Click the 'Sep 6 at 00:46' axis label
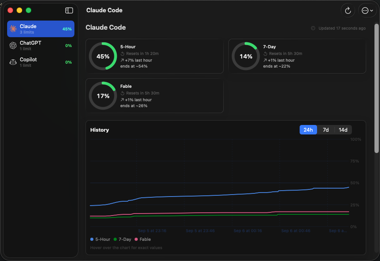 [x=296, y=231]
